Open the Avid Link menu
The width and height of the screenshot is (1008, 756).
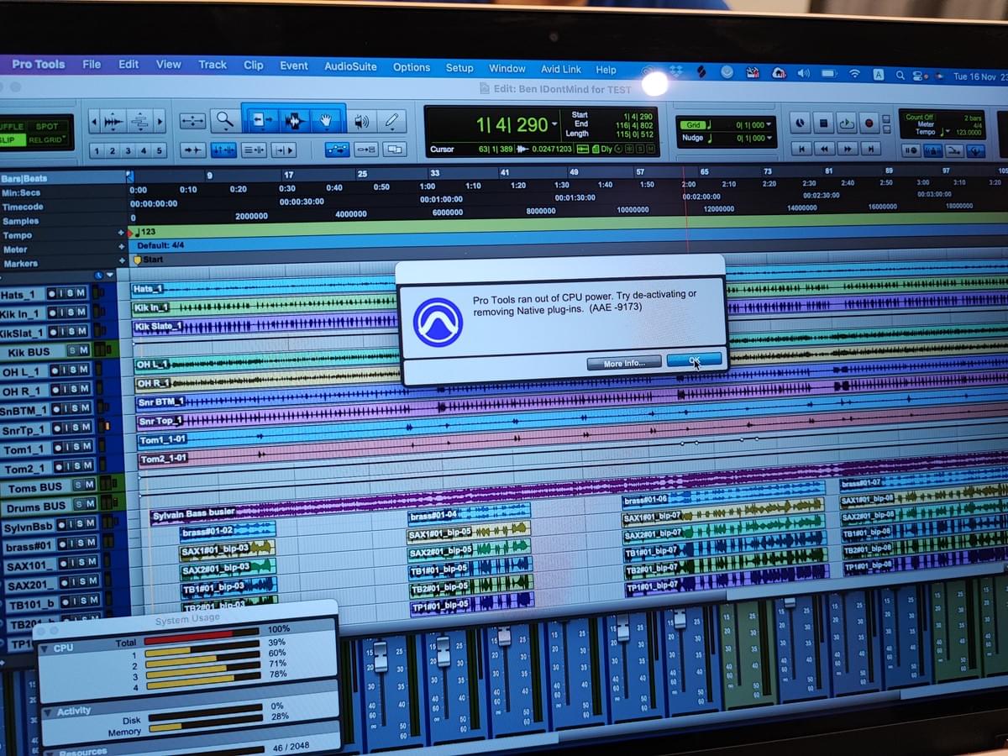[x=560, y=70]
